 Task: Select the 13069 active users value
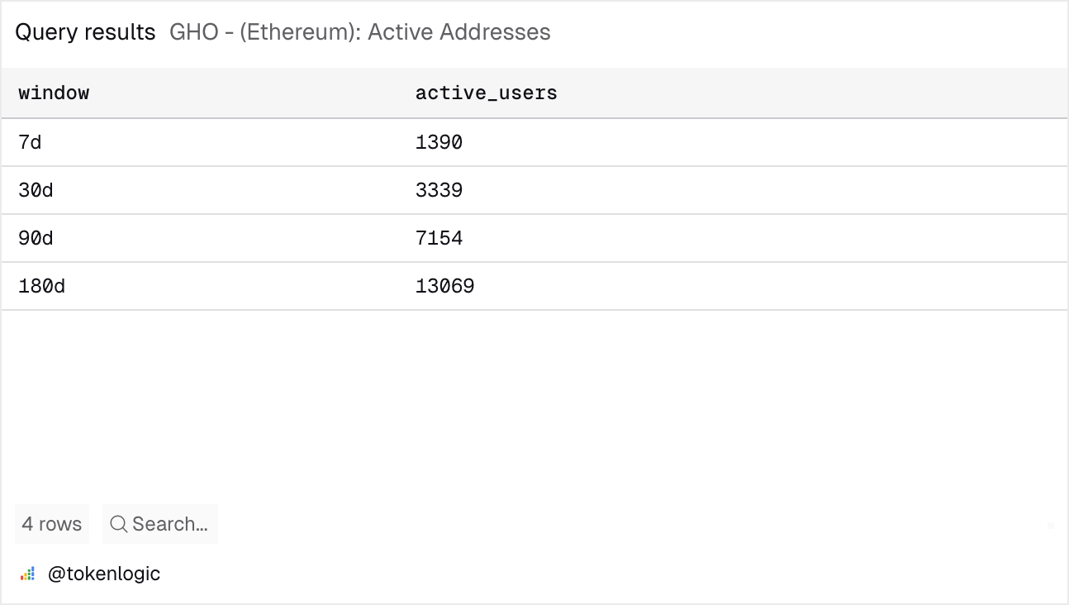444,287
